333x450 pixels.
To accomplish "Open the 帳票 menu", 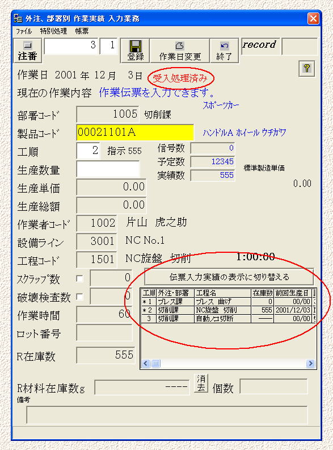I will click(82, 31).
